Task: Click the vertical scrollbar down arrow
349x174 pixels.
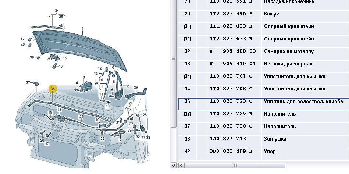Action: tap(174, 166)
